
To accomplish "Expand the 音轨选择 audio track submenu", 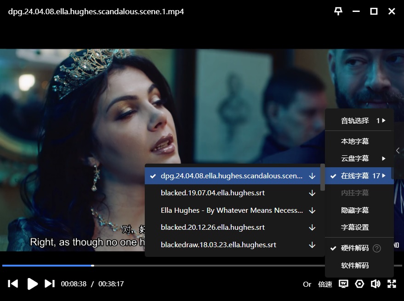I will click(359, 120).
